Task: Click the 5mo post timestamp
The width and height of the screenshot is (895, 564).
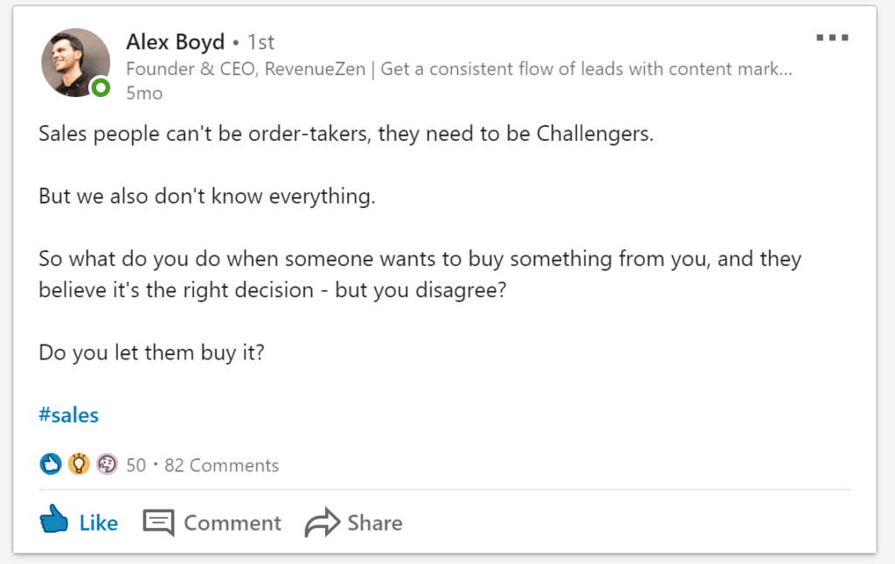Action: pos(144,93)
